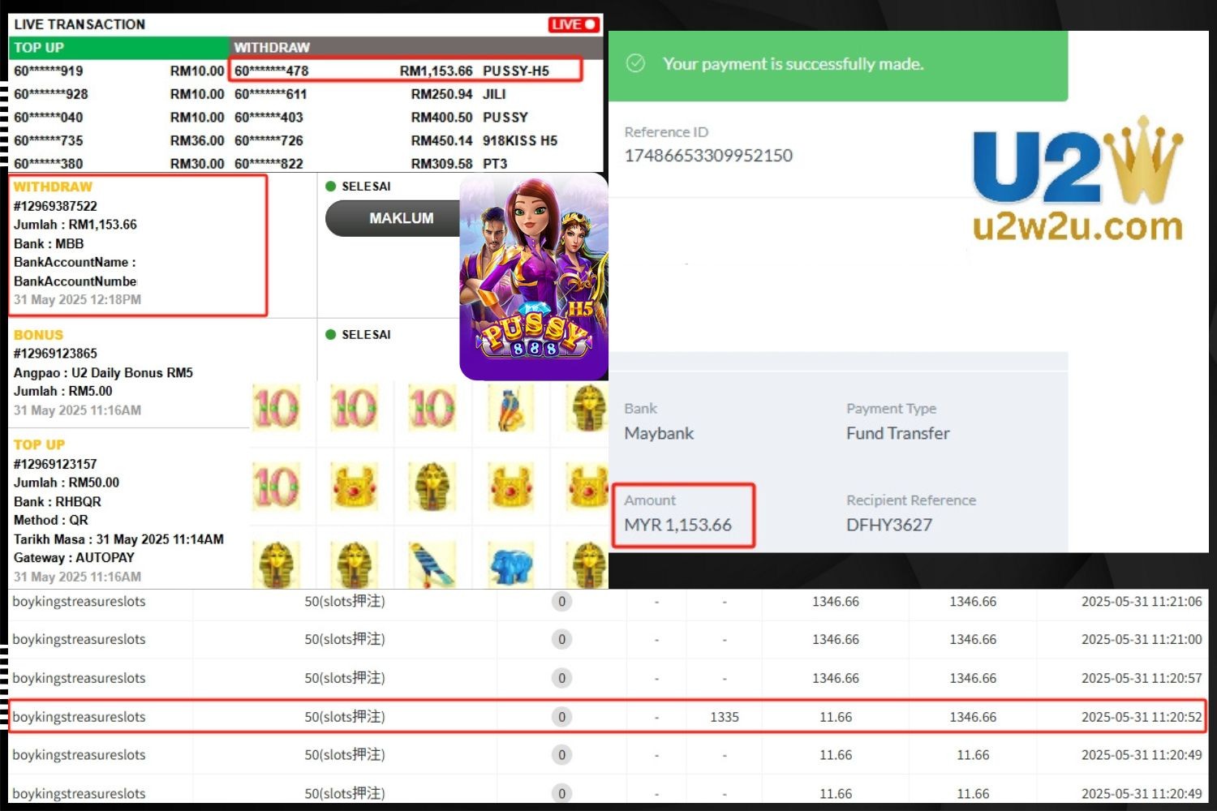Click timestamp 2025-05-31 11:21:06
This screenshot has height=811, width=1217.
[x=1142, y=602]
